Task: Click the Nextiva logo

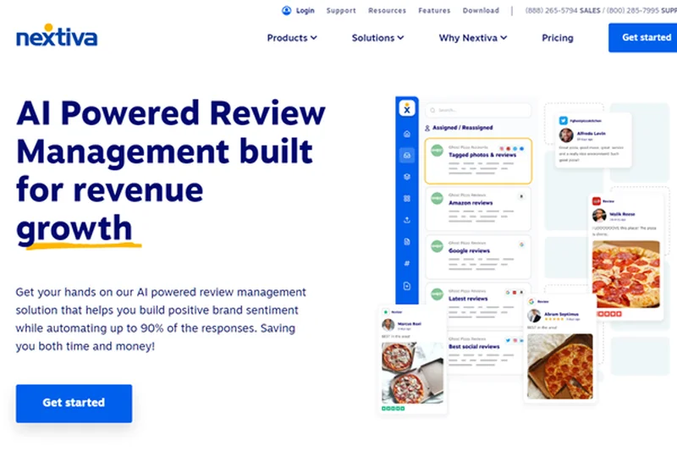Action: click(x=57, y=36)
